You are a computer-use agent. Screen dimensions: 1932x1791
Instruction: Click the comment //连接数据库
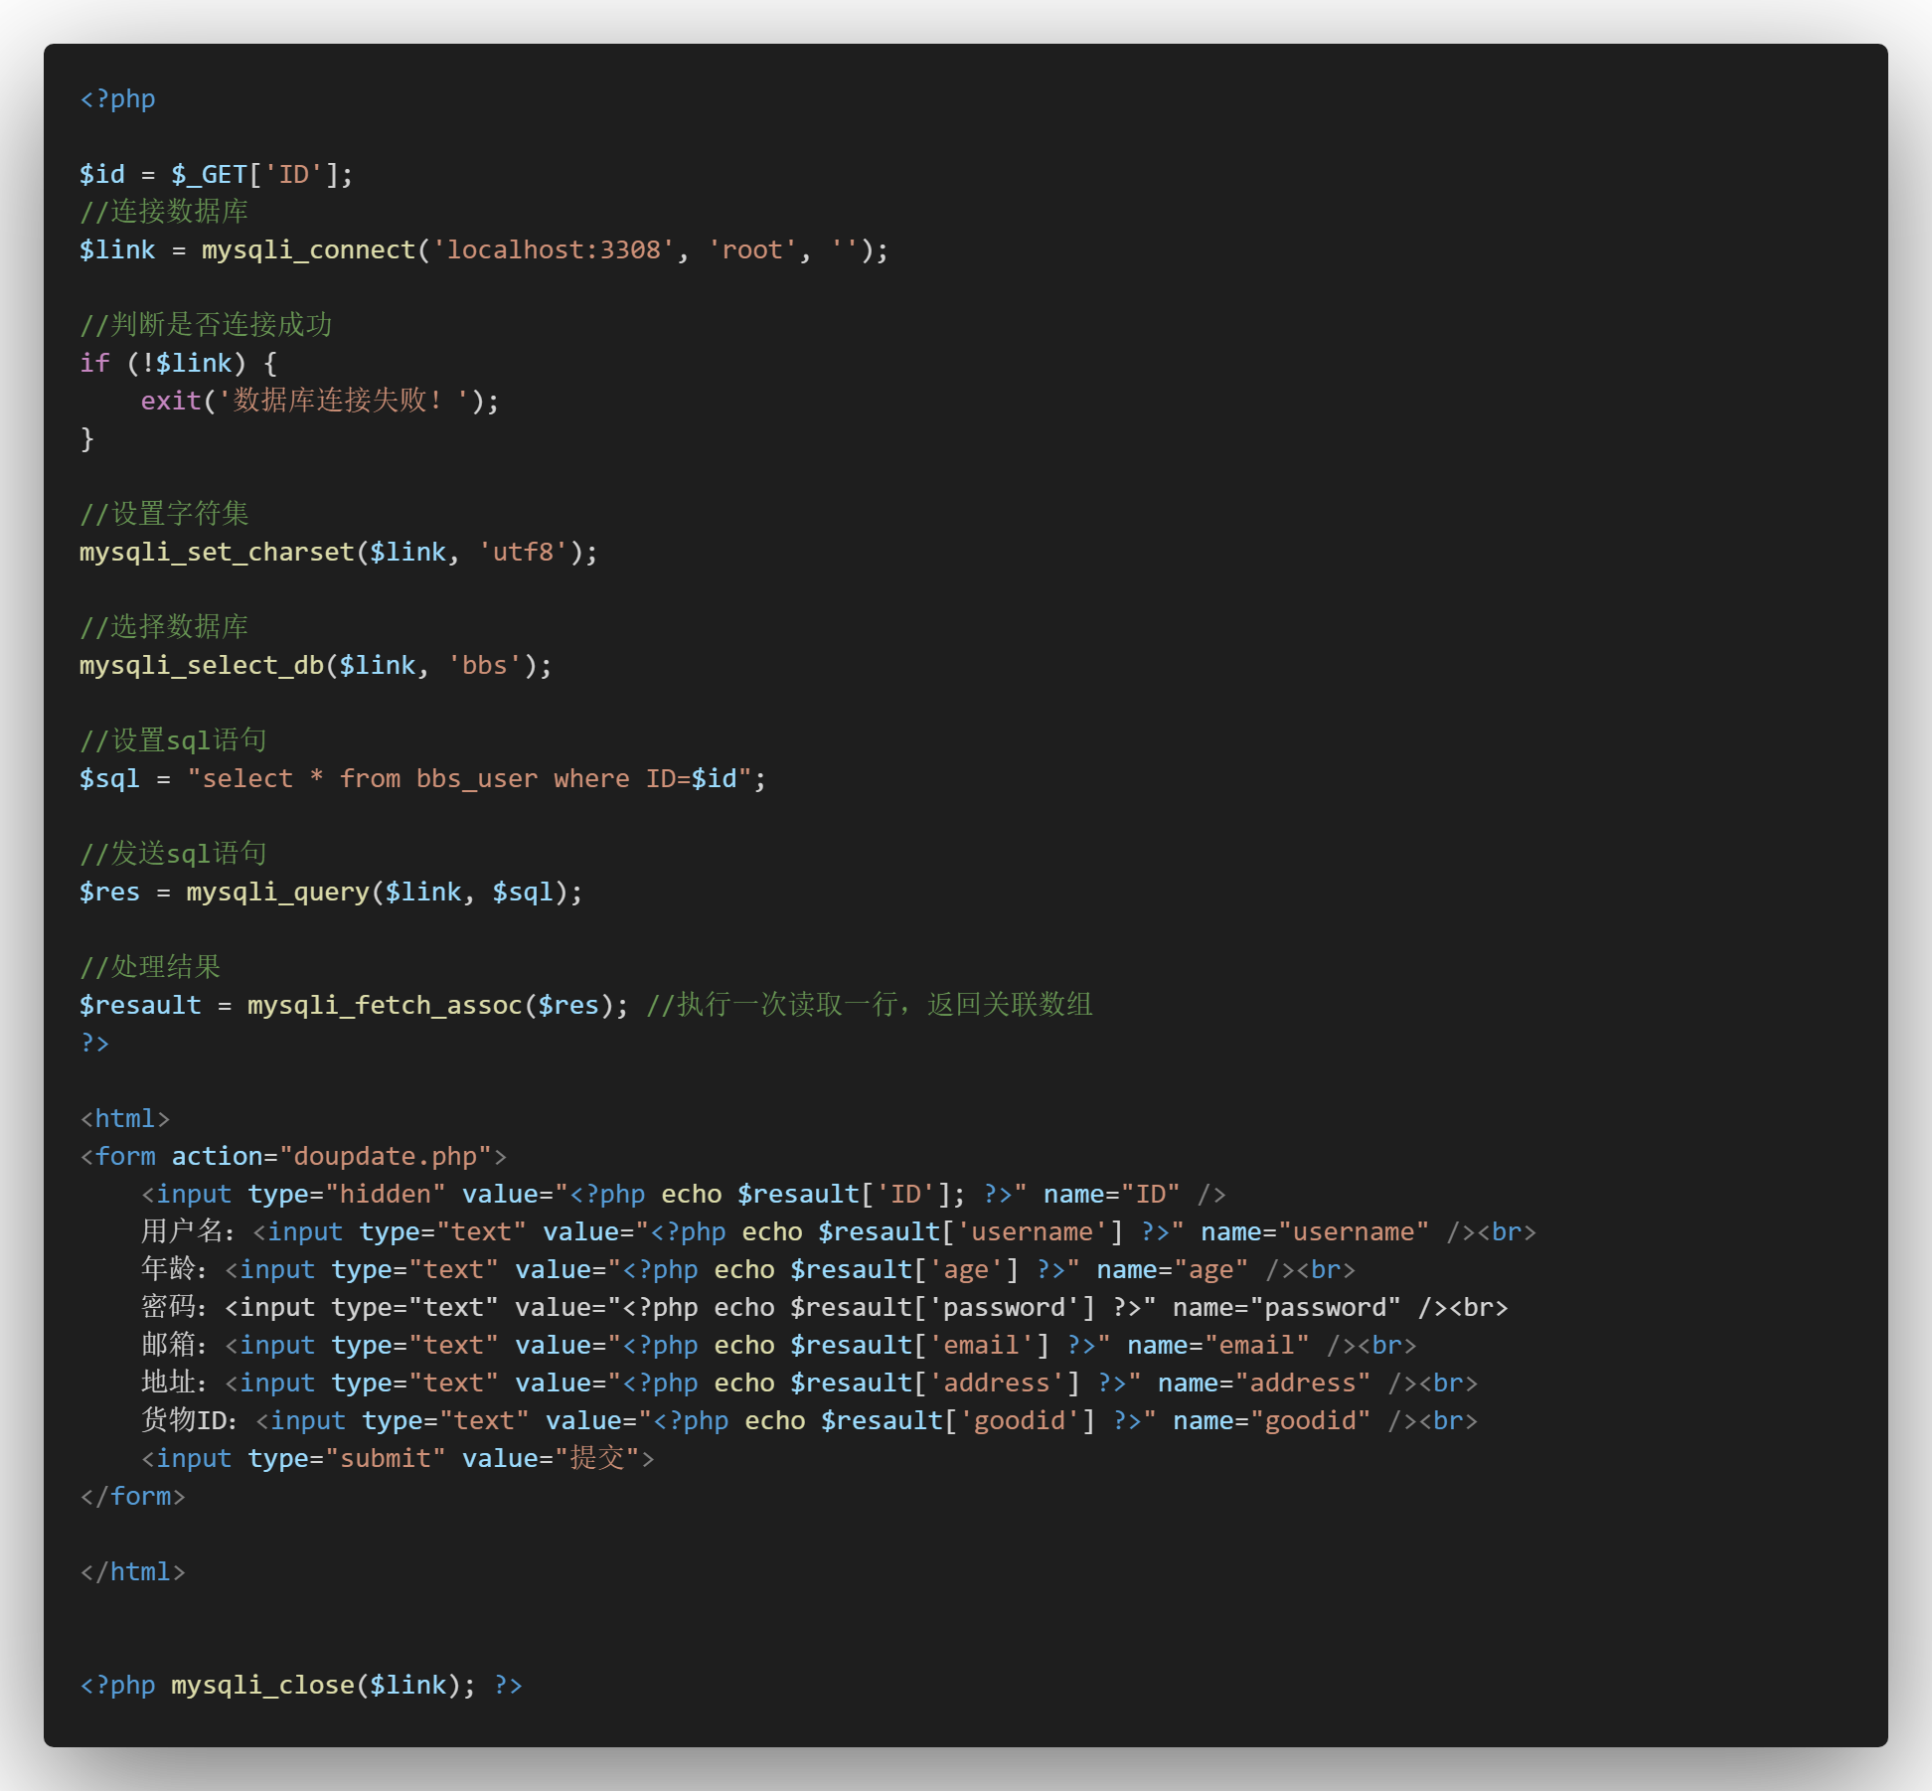click(165, 212)
